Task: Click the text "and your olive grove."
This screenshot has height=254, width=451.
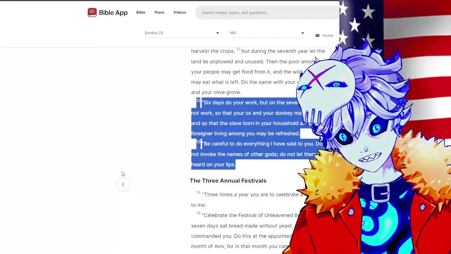Action: [216, 92]
